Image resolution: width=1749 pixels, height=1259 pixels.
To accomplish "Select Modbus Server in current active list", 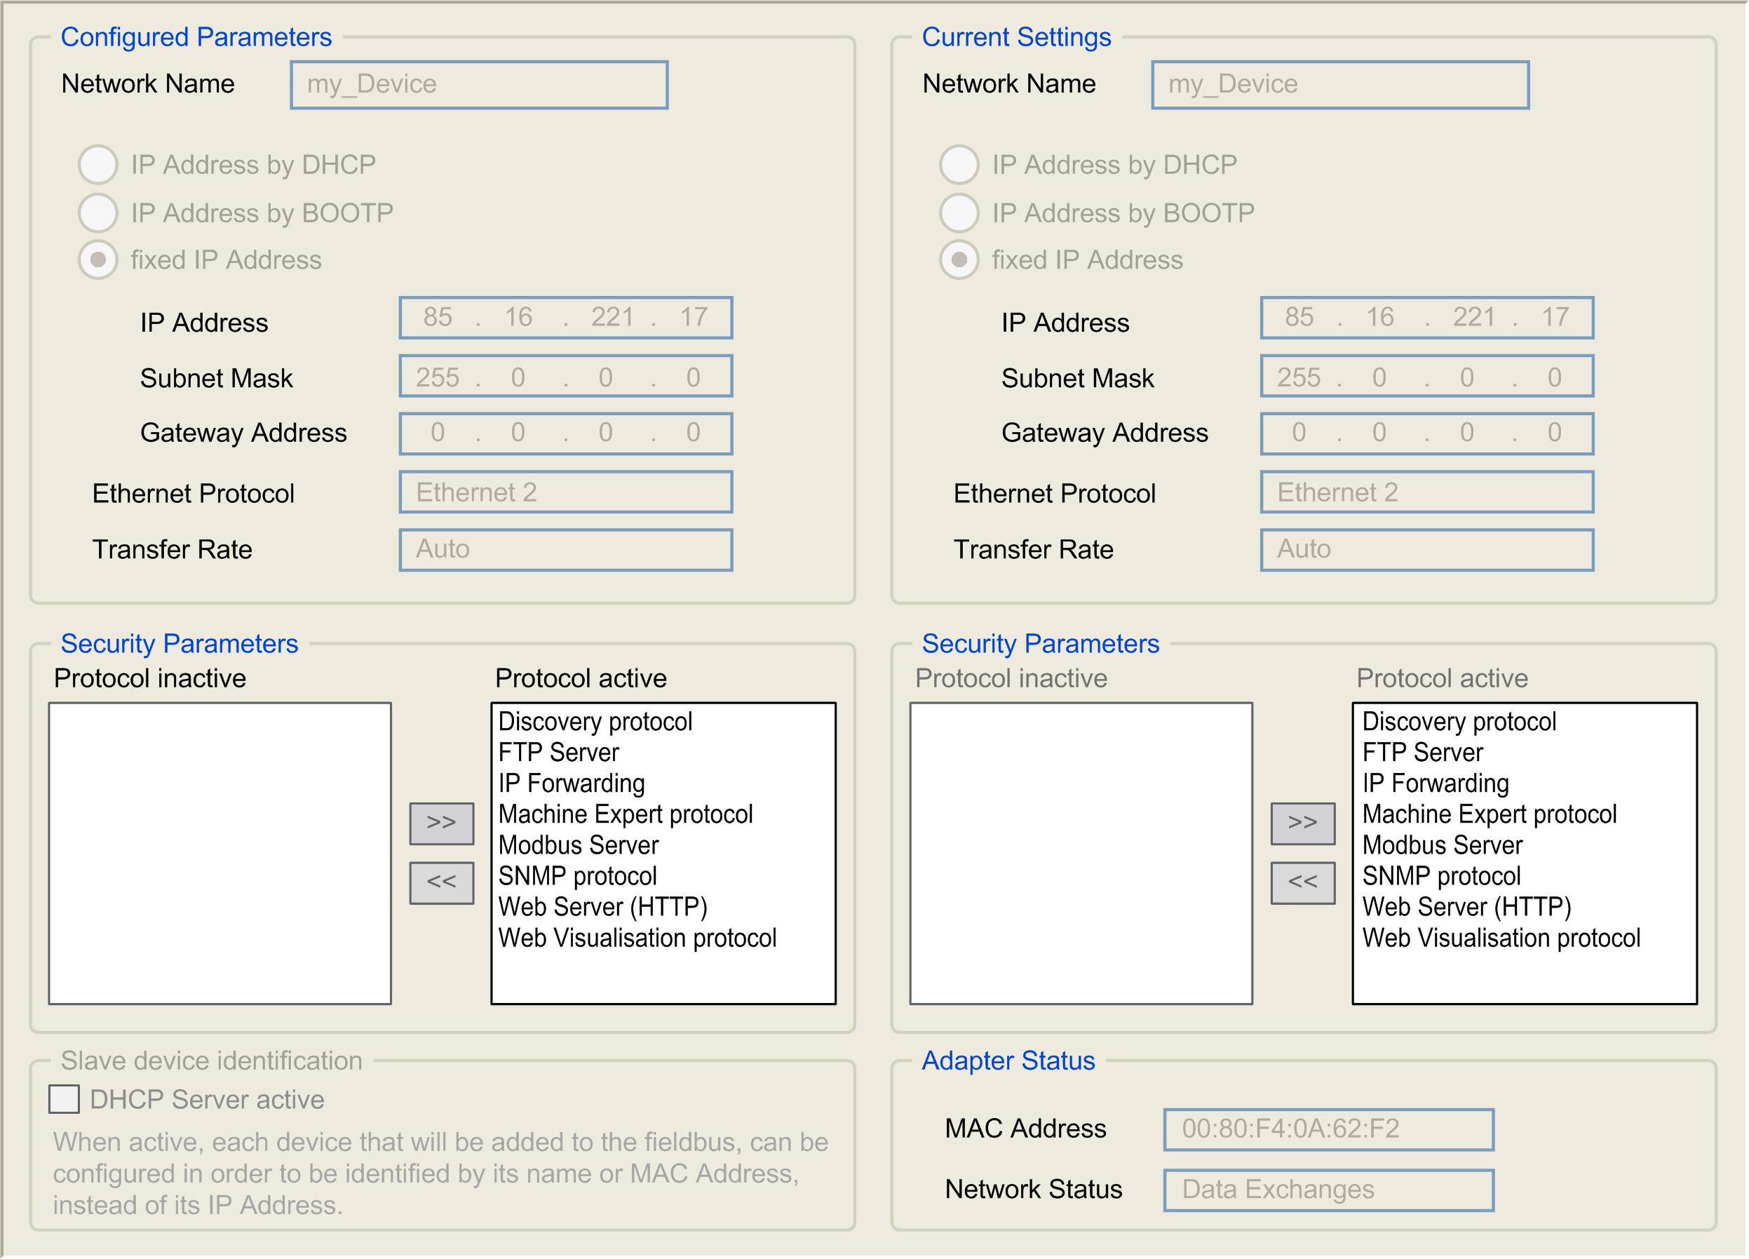I will pyautogui.click(x=1442, y=845).
